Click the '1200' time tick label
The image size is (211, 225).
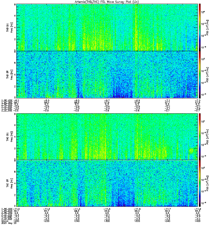tap(16, 221)
